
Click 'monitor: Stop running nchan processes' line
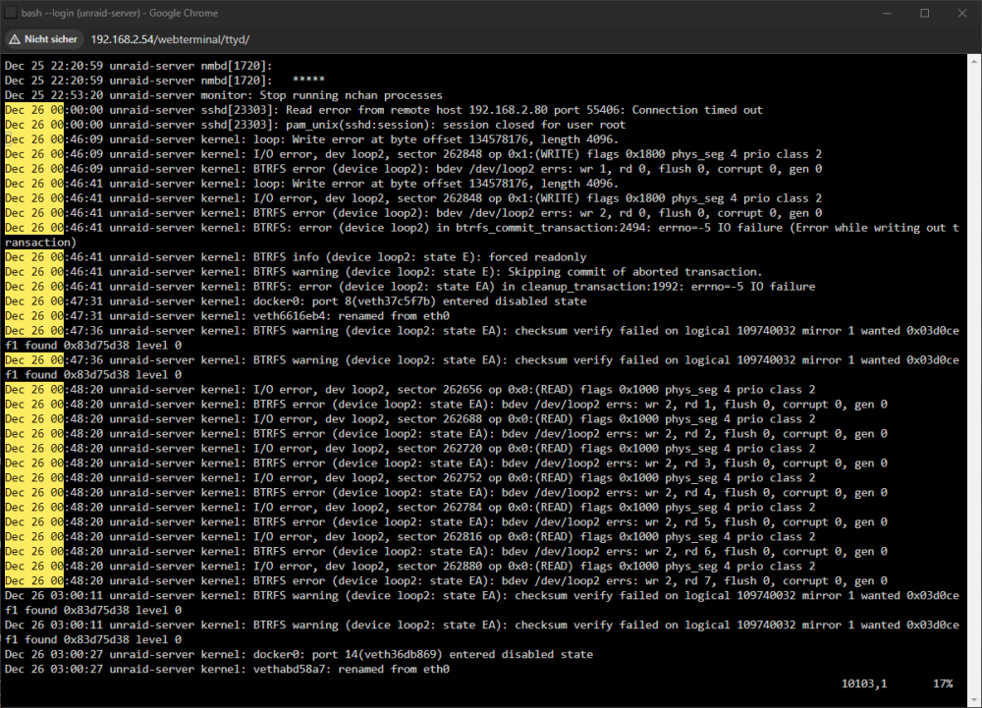pyautogui.click(x=224, y=95)
